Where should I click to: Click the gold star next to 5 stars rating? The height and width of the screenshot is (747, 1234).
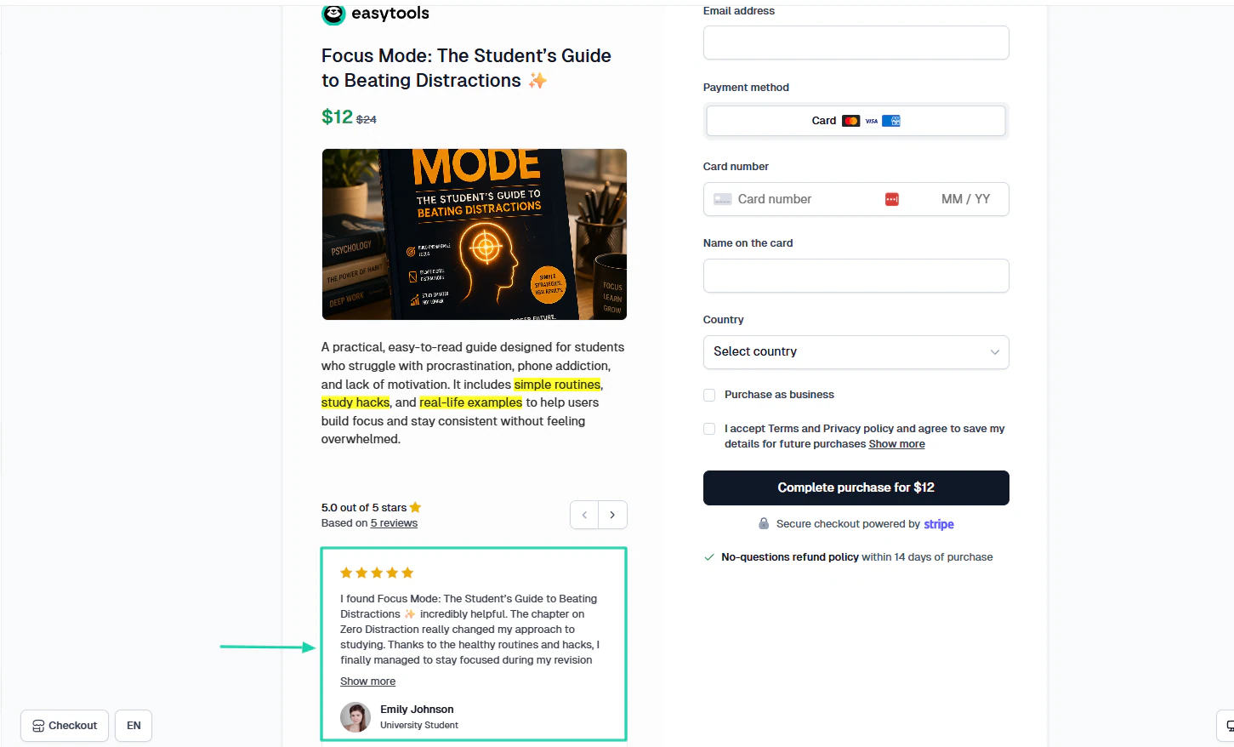415,507
